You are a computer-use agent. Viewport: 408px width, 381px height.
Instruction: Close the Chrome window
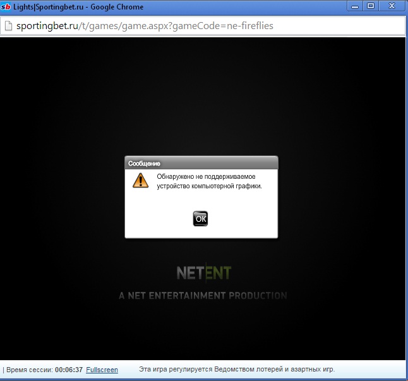click(392, 6)
